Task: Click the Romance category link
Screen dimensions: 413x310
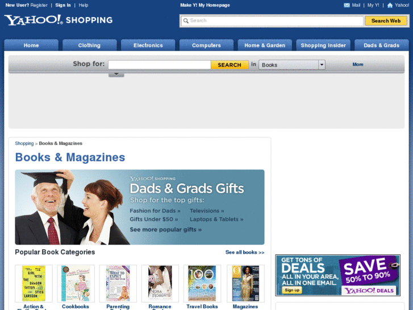Action: coord(160,307)
